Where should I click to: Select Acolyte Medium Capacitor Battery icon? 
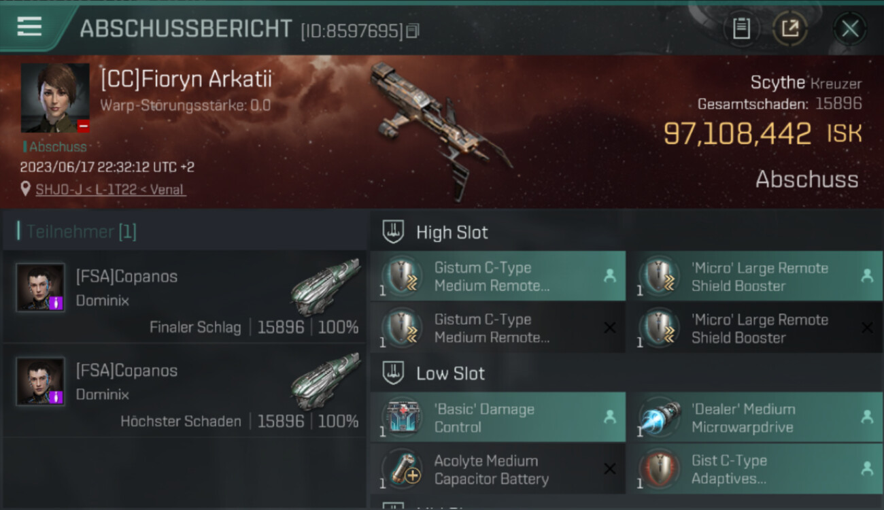pyautogui.click(x=403, y=469)
